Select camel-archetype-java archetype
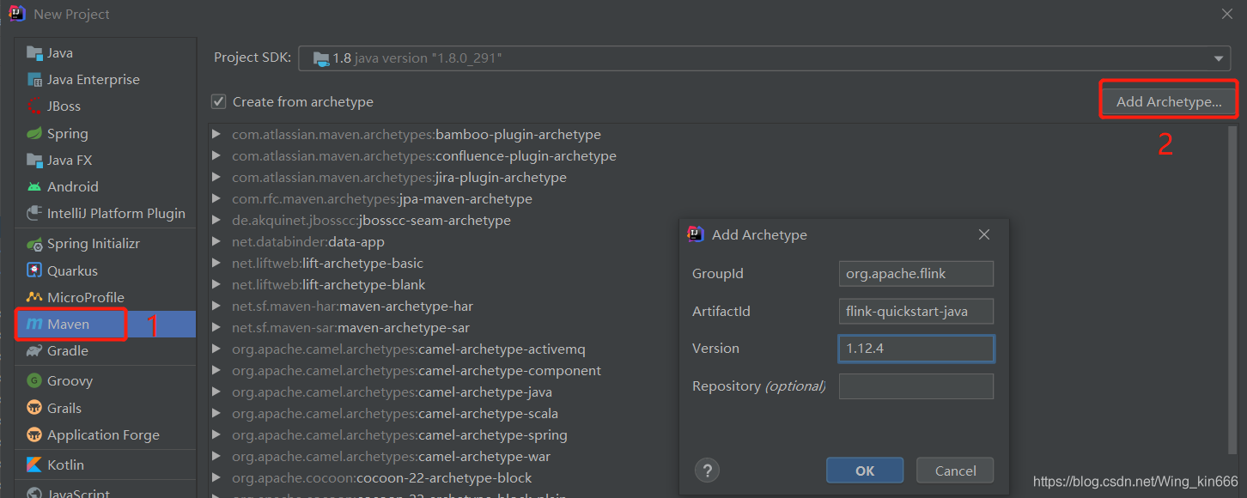This screenshot has height=498, width=1247. click(x=392, y=392)
